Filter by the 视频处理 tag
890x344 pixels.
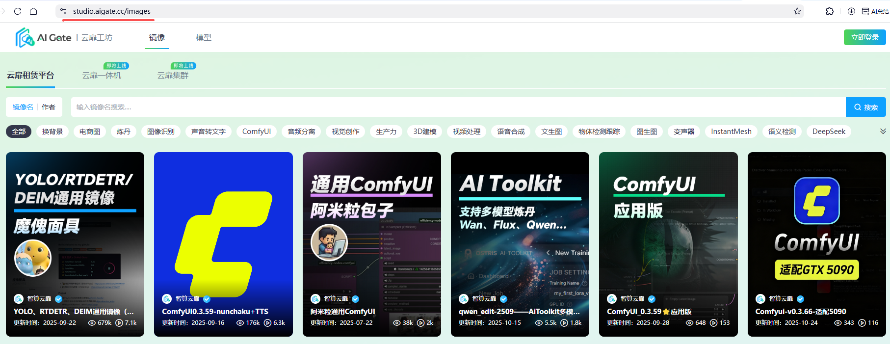coord(467,132)
